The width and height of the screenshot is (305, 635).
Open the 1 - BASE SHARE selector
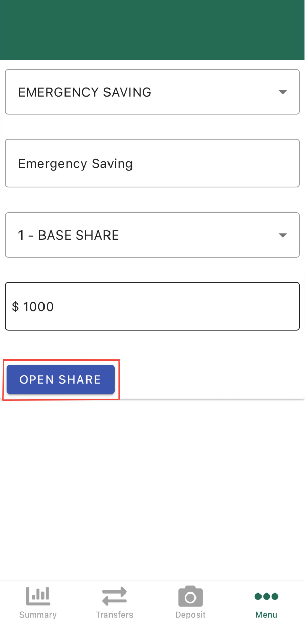(x=152, y=235)
